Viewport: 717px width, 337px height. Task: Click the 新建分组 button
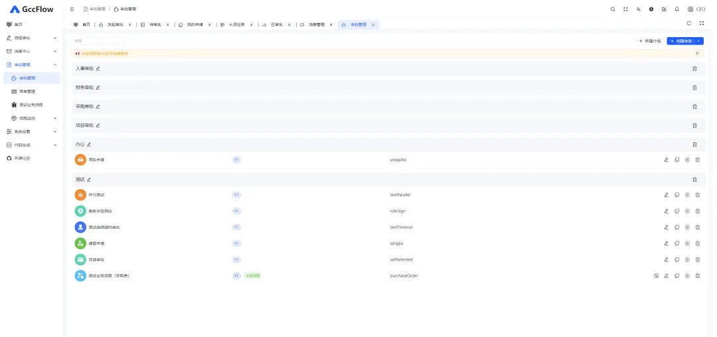[x=649, y=41]
